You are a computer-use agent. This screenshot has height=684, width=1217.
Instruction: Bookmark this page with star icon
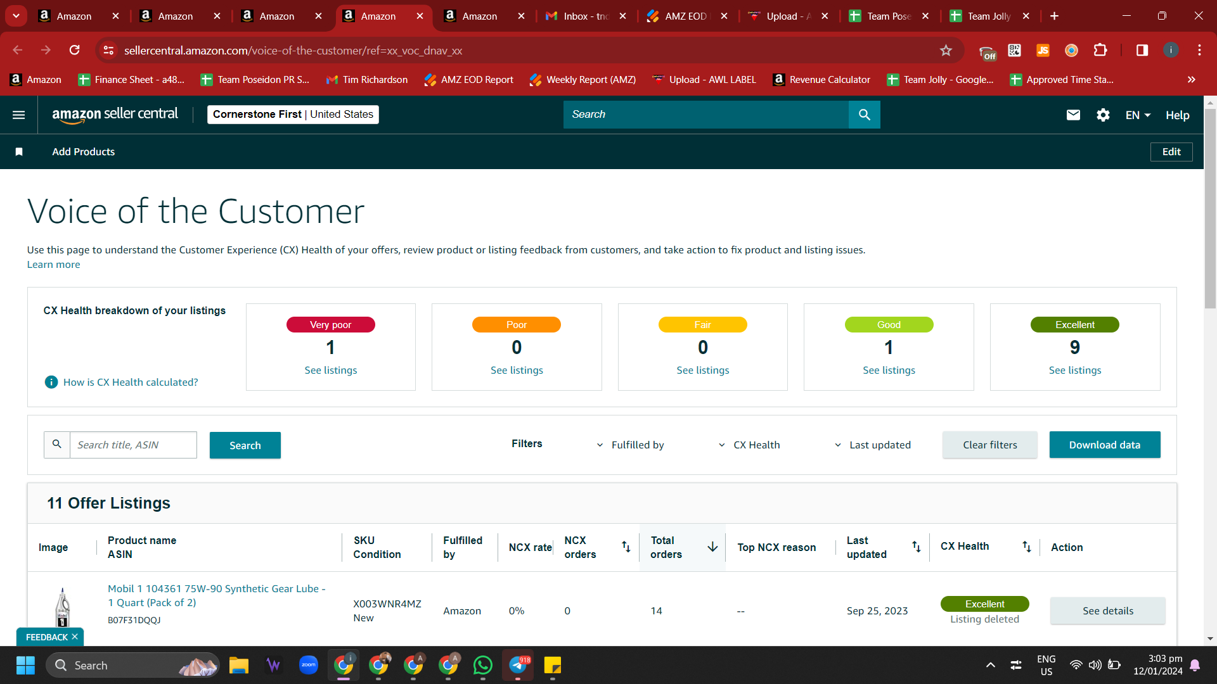(x=946, y=50)
